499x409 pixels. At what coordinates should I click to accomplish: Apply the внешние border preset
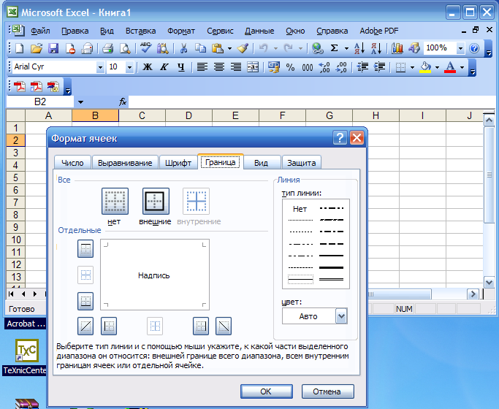156,202
